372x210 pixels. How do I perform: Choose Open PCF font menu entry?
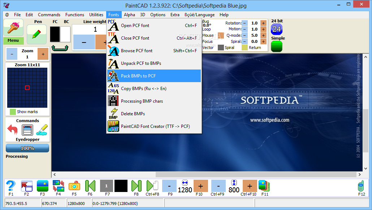(x=154, y=25)
